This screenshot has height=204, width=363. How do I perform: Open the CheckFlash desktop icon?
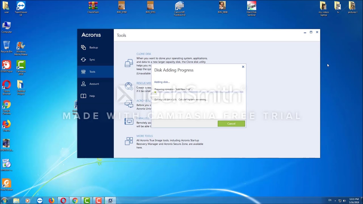point(93,8)
